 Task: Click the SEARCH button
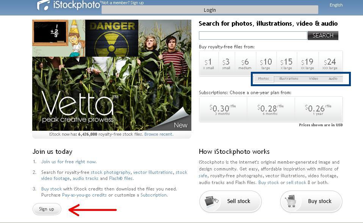tap(323, 36)
